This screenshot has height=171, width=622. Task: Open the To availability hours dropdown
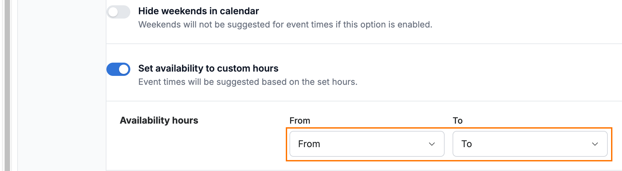coord(530,144)
